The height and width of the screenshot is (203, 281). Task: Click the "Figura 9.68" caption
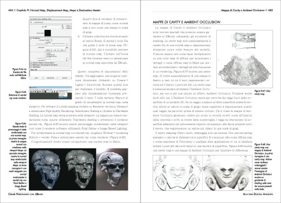pyautogui.click(x=263, y=167)
